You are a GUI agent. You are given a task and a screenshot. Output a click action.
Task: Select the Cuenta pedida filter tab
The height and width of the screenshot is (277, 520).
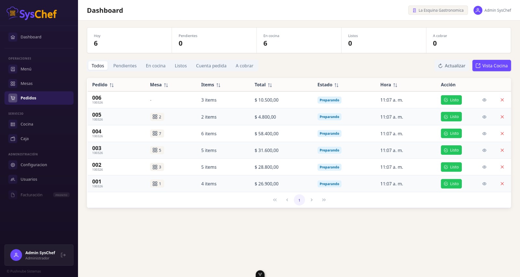(211, 66)
